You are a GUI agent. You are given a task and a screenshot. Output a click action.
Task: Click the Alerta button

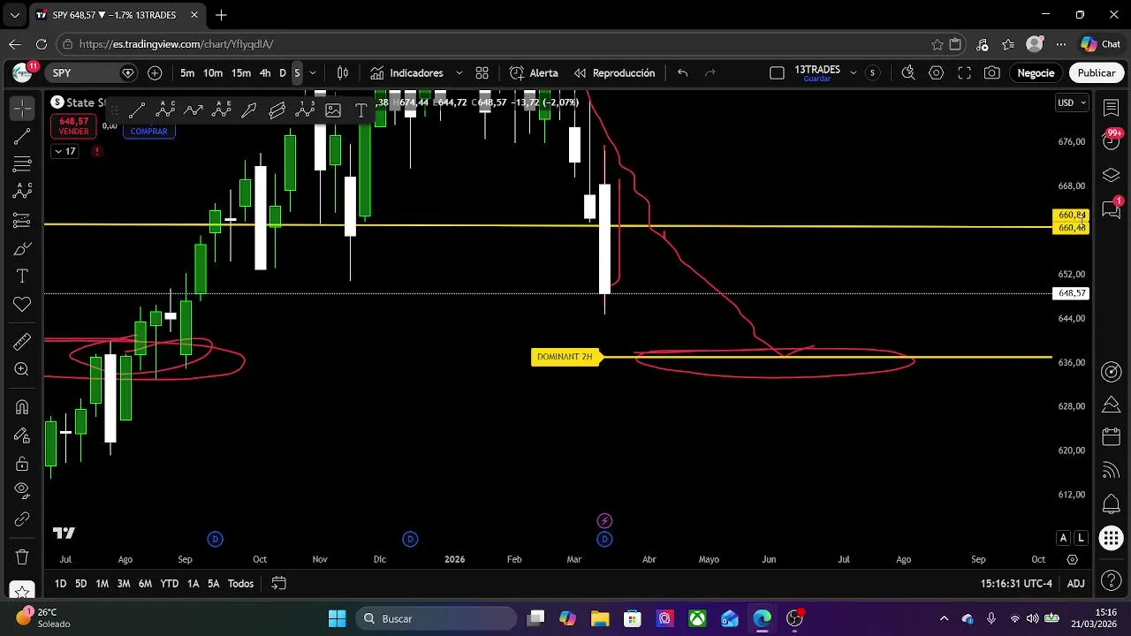pos(534,73)
